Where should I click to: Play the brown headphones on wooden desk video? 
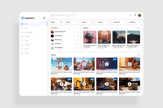coord(129,64)
